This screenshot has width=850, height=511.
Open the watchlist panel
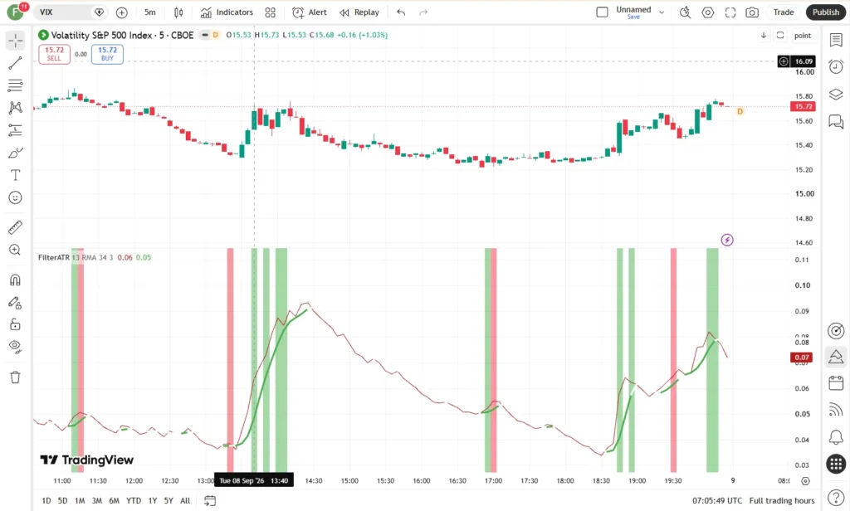point(836,40)
